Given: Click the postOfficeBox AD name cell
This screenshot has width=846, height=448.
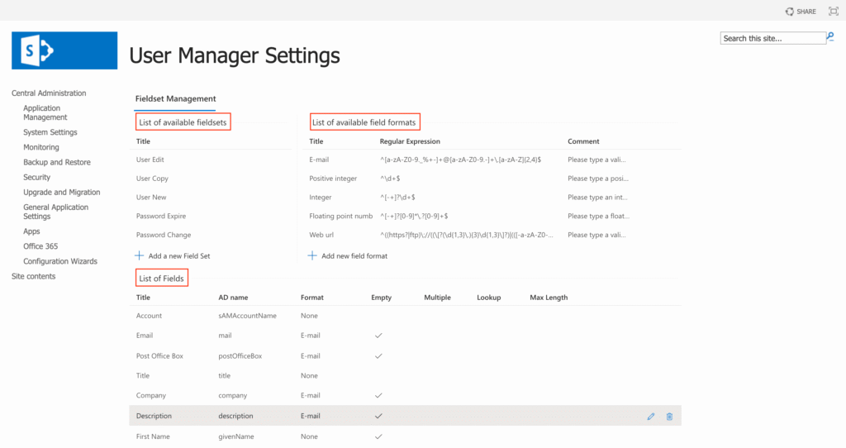Looking at the screenshot, I should (x=240, y=356).
